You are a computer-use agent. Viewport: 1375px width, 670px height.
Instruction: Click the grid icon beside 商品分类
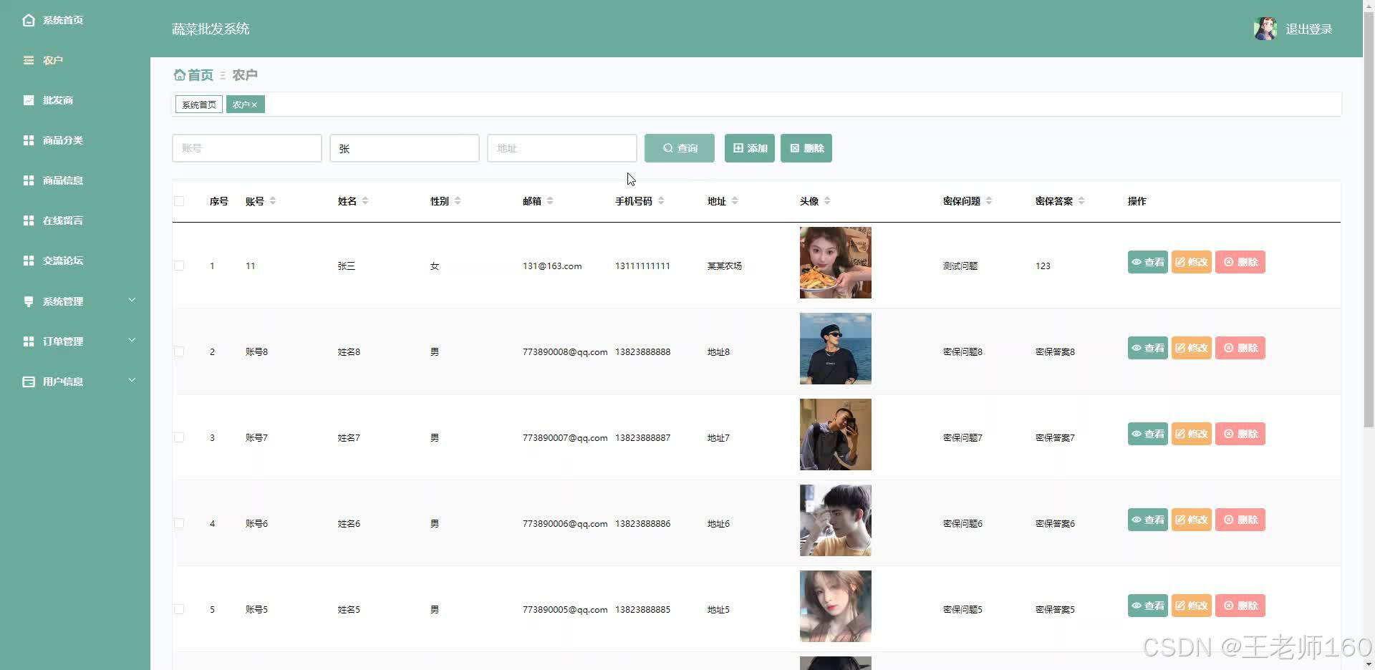(29, 140)
